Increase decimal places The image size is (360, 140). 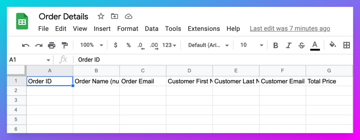[154, 46]
